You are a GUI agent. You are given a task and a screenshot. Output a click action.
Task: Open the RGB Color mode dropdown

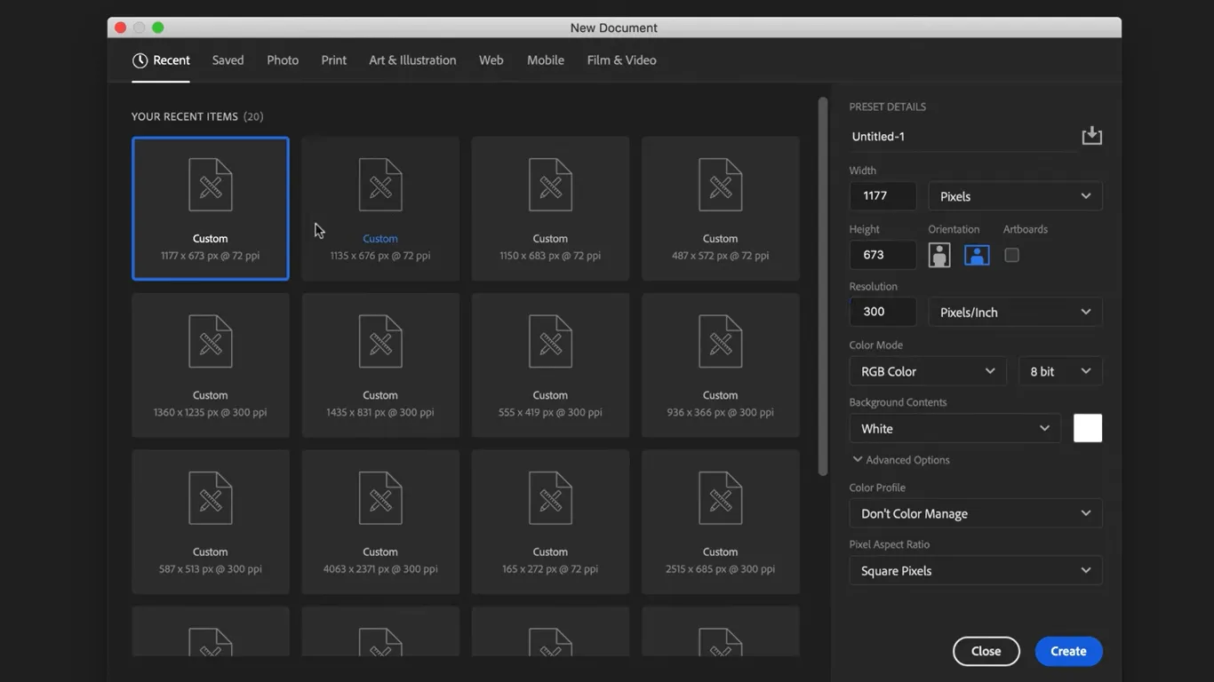pos(928,371)
